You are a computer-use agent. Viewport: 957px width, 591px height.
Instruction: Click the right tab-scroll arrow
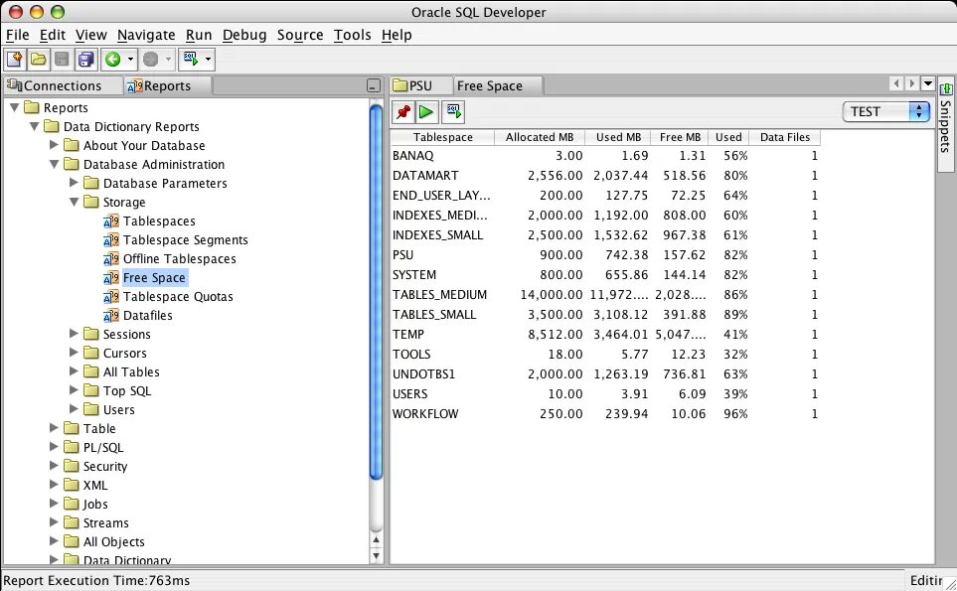pyautogui.click(x=910, y=83)
